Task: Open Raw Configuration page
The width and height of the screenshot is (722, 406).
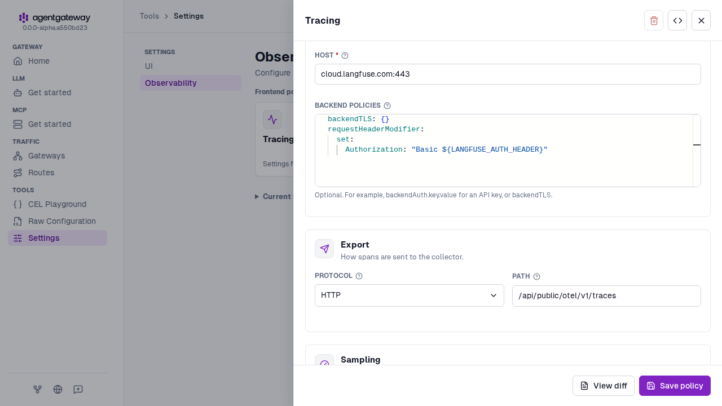Action: (x=58, y=221)
